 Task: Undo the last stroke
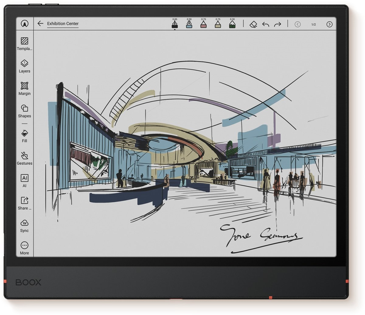(266, 24)
